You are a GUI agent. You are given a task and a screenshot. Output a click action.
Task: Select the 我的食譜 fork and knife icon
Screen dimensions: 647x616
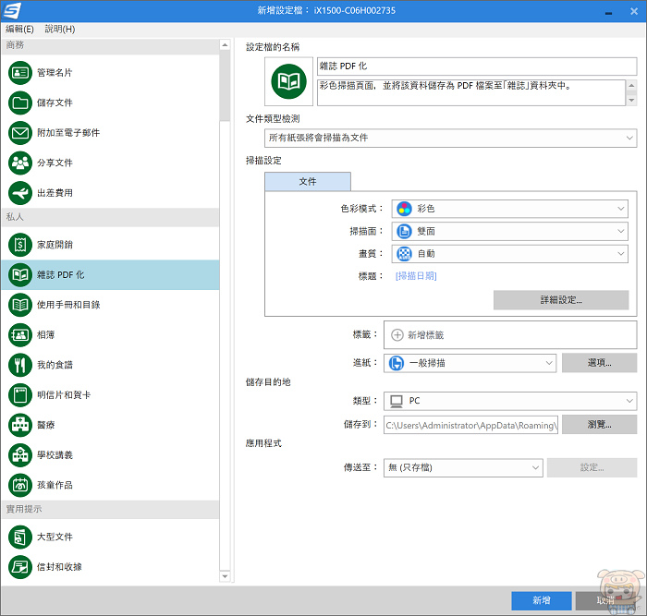tap(20, 365)
